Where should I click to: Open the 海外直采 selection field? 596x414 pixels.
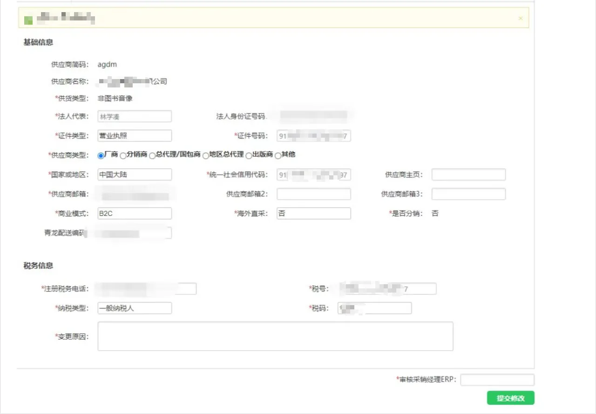[313, 213]
